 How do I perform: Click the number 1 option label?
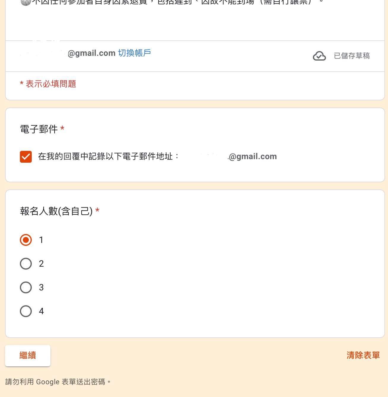coord(41,240)
